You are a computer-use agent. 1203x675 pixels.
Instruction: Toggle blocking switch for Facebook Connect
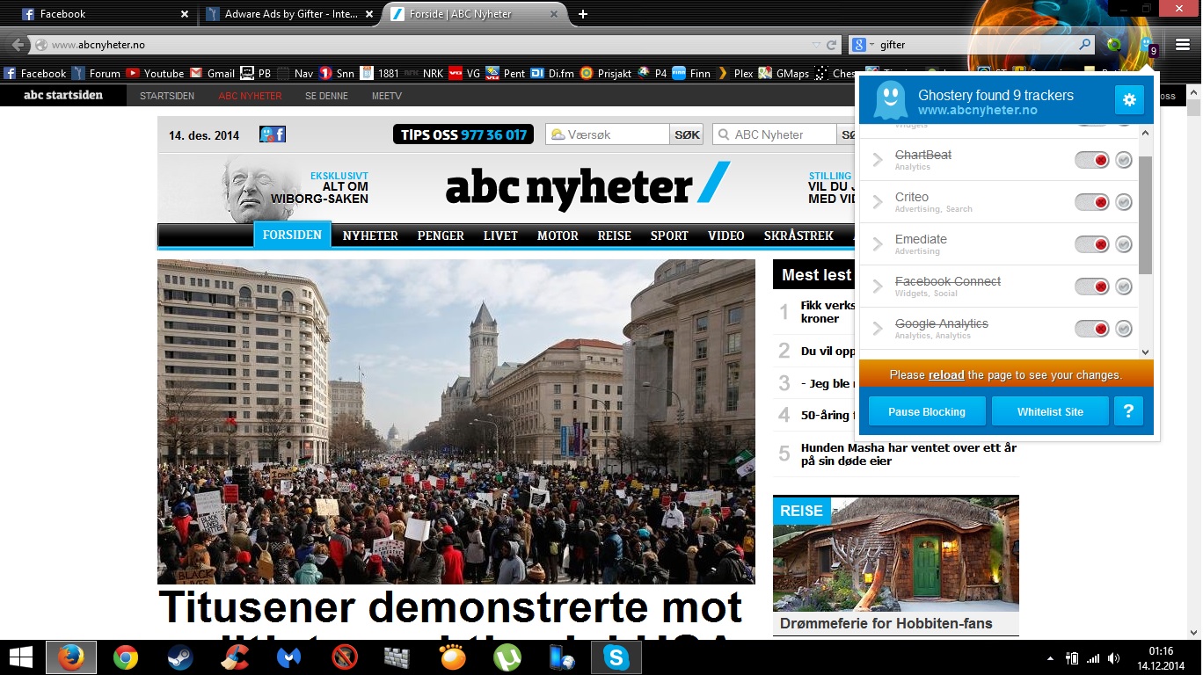[1092, 287]
